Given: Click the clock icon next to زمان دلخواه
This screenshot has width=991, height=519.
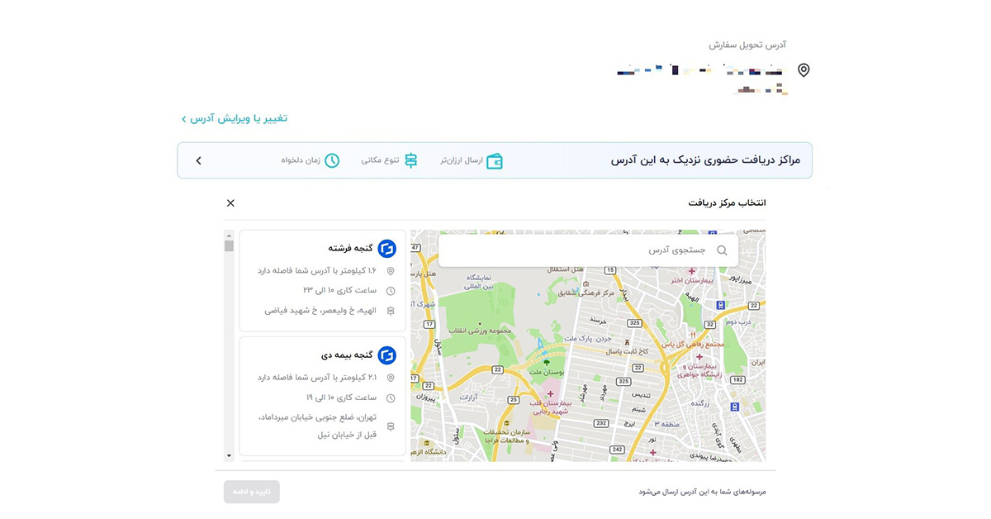Looking at the screenshot, I should pos(332,162).
